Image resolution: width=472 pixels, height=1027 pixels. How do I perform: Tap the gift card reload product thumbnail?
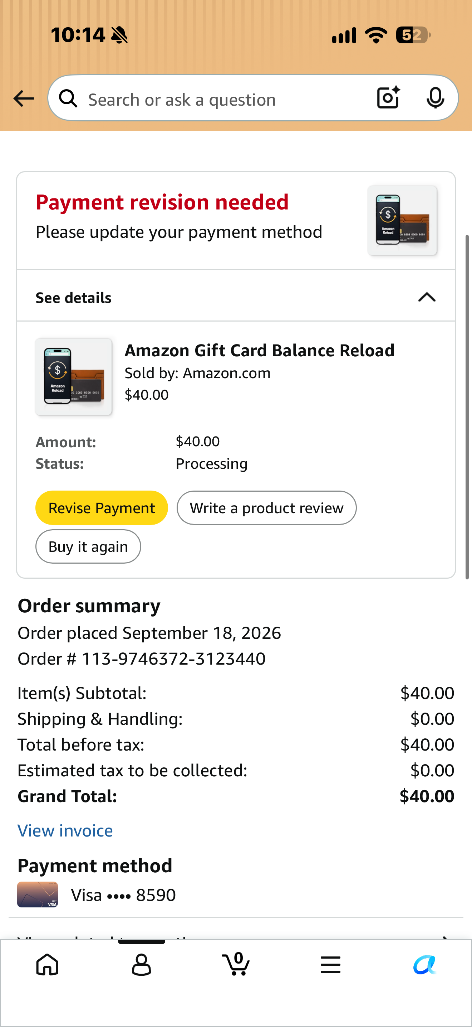point(74,377)
